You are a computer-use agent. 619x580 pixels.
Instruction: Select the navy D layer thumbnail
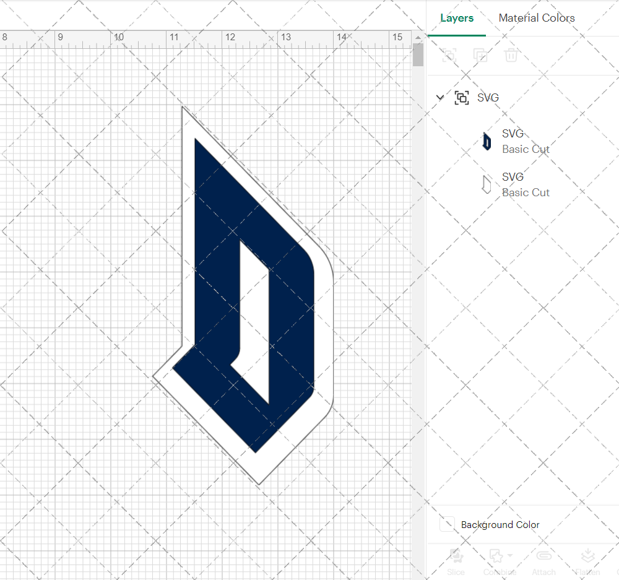point(487,141)
